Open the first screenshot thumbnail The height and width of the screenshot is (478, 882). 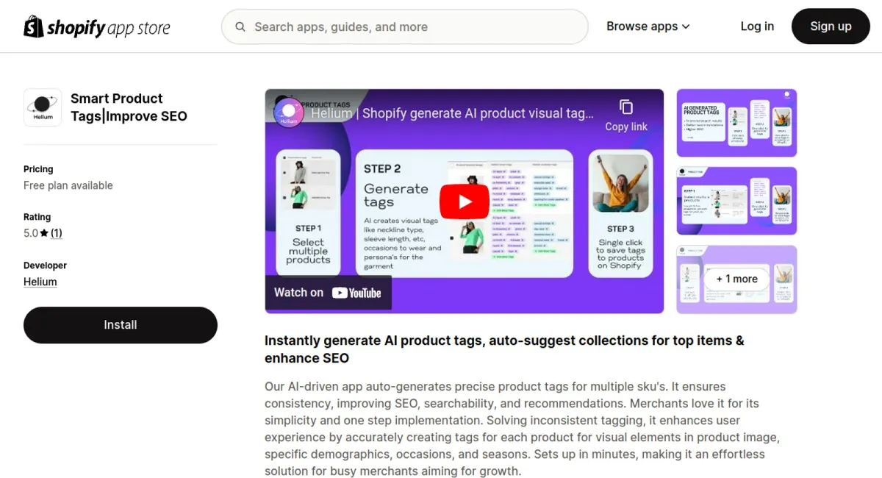tap(736, 123)
